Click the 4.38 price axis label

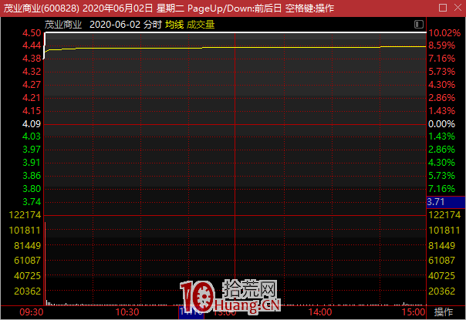click(x=32, y=59)
